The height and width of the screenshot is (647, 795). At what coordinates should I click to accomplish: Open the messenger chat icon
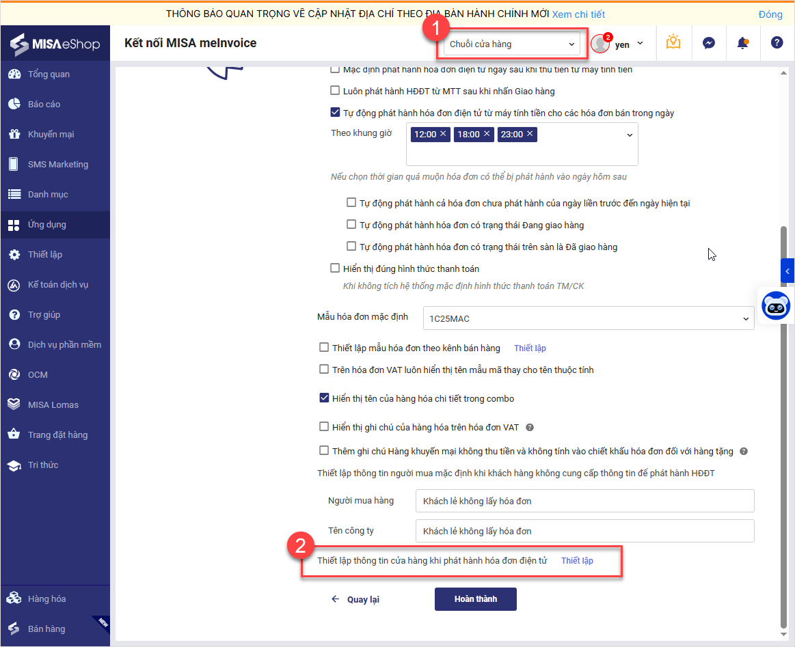click(709, 43)
